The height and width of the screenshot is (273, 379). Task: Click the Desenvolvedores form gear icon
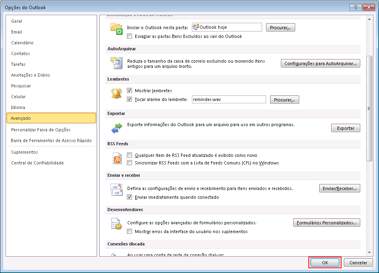pos(116,224)
